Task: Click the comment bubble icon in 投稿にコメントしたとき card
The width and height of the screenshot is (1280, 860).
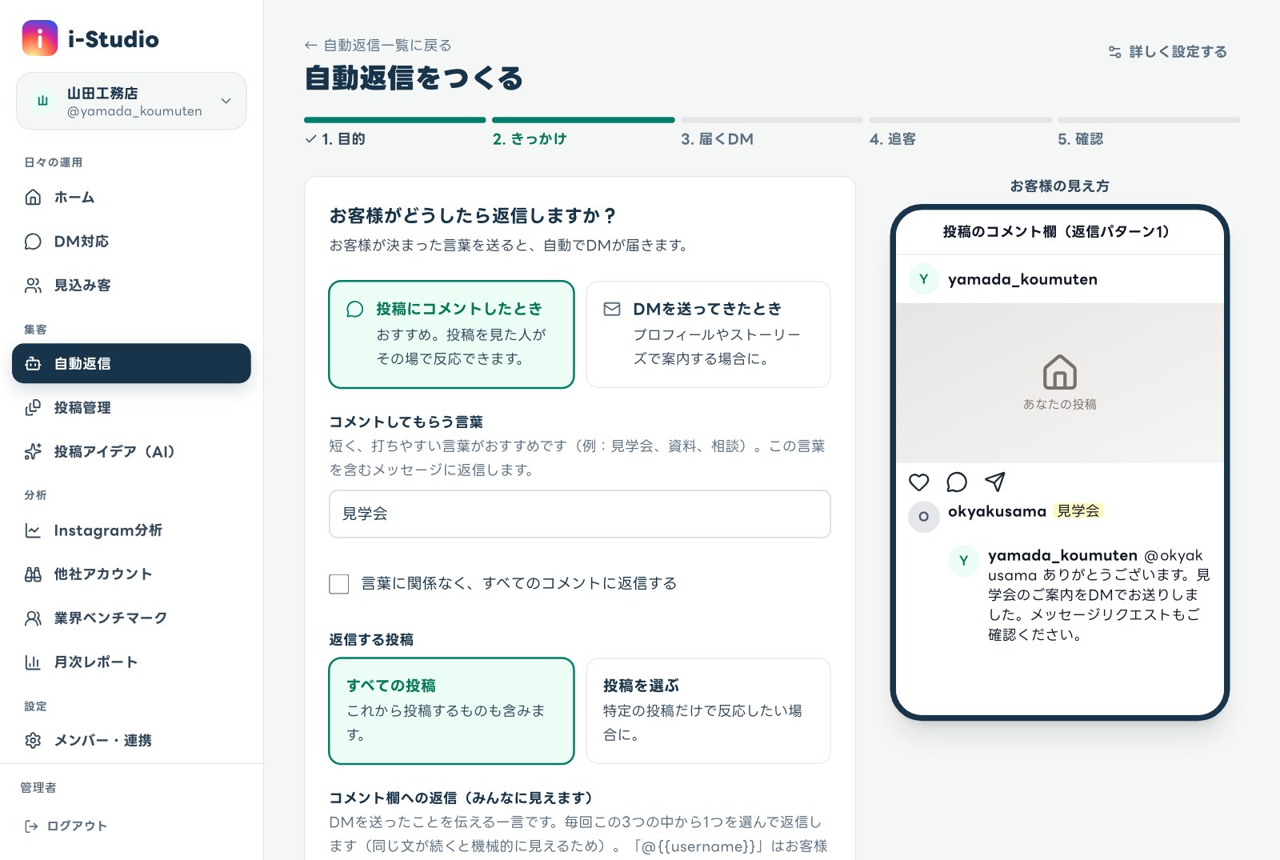Action: (354, 309)
